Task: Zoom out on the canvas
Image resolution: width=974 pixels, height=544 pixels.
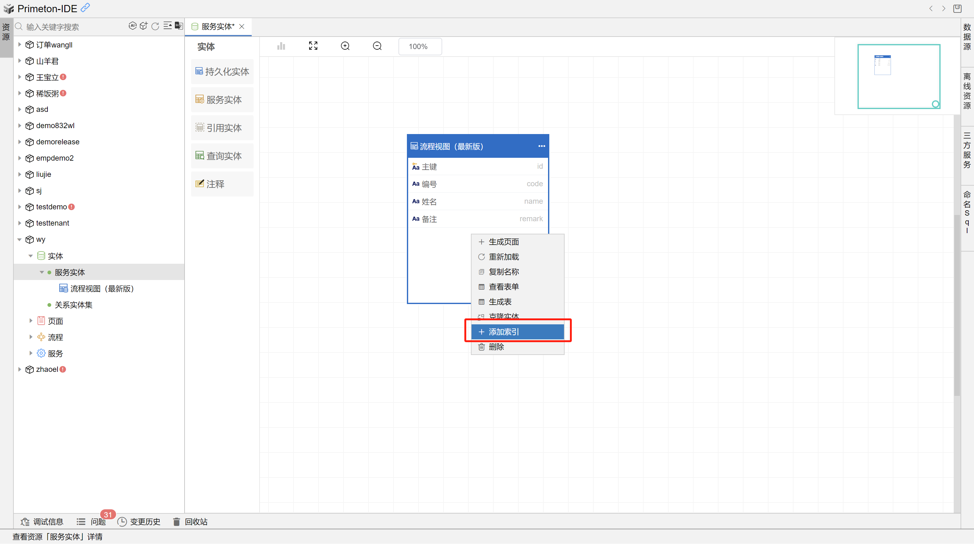Action: coord(377,46)
